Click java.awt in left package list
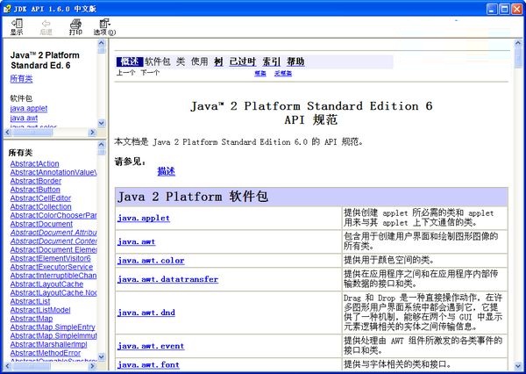 pyautogui.click(x=25, y=118)
